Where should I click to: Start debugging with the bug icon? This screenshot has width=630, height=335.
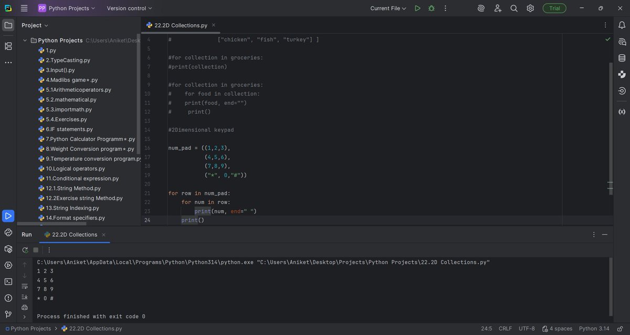(432, 8)
